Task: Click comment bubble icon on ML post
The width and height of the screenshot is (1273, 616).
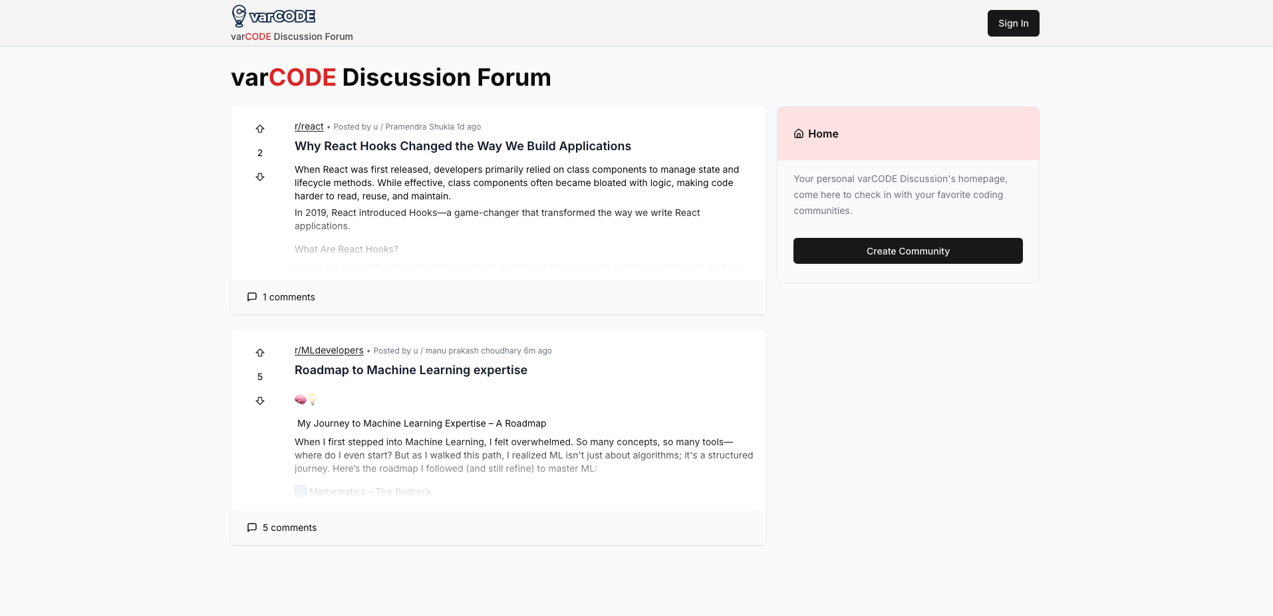Action: pyautogui.click(x=252, y=528)
